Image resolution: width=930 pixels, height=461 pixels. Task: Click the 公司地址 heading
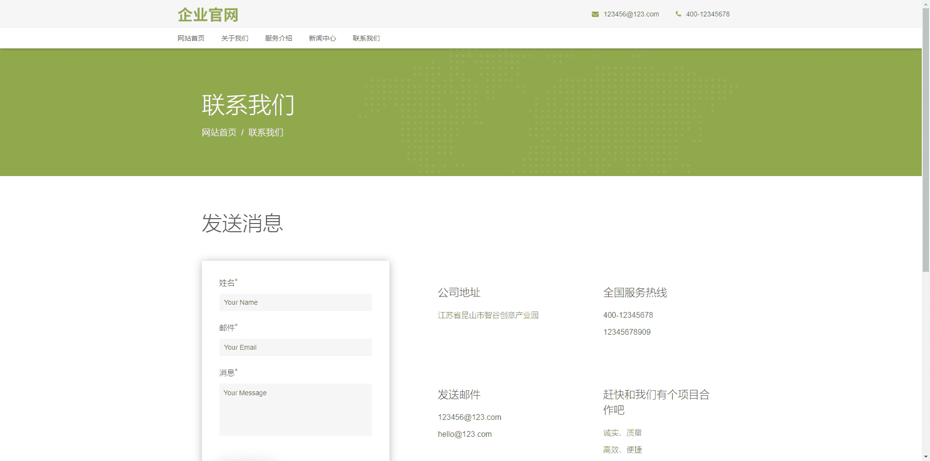(x=459, y=293)
